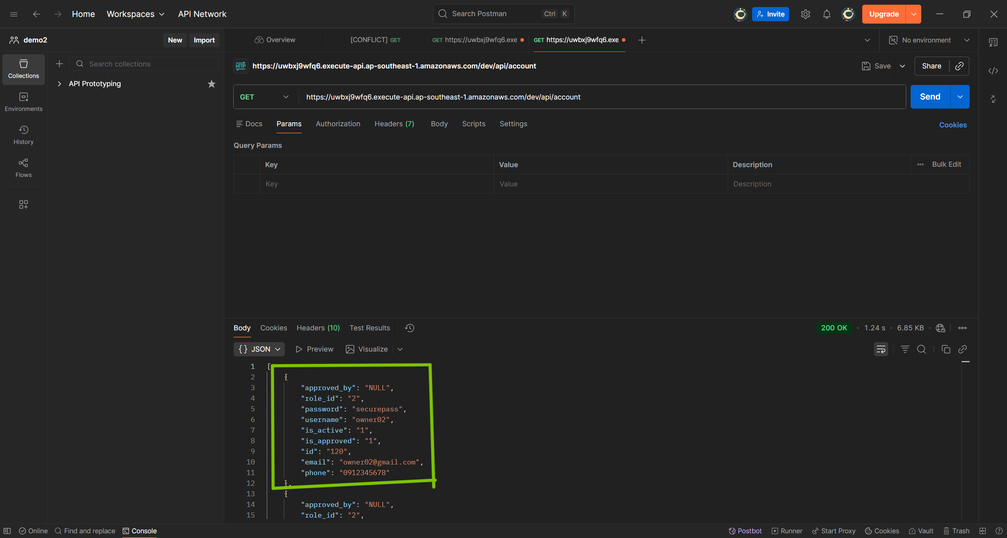Open the notifications bell
This screenshot has height=538, width=1007.
(826, 14)
